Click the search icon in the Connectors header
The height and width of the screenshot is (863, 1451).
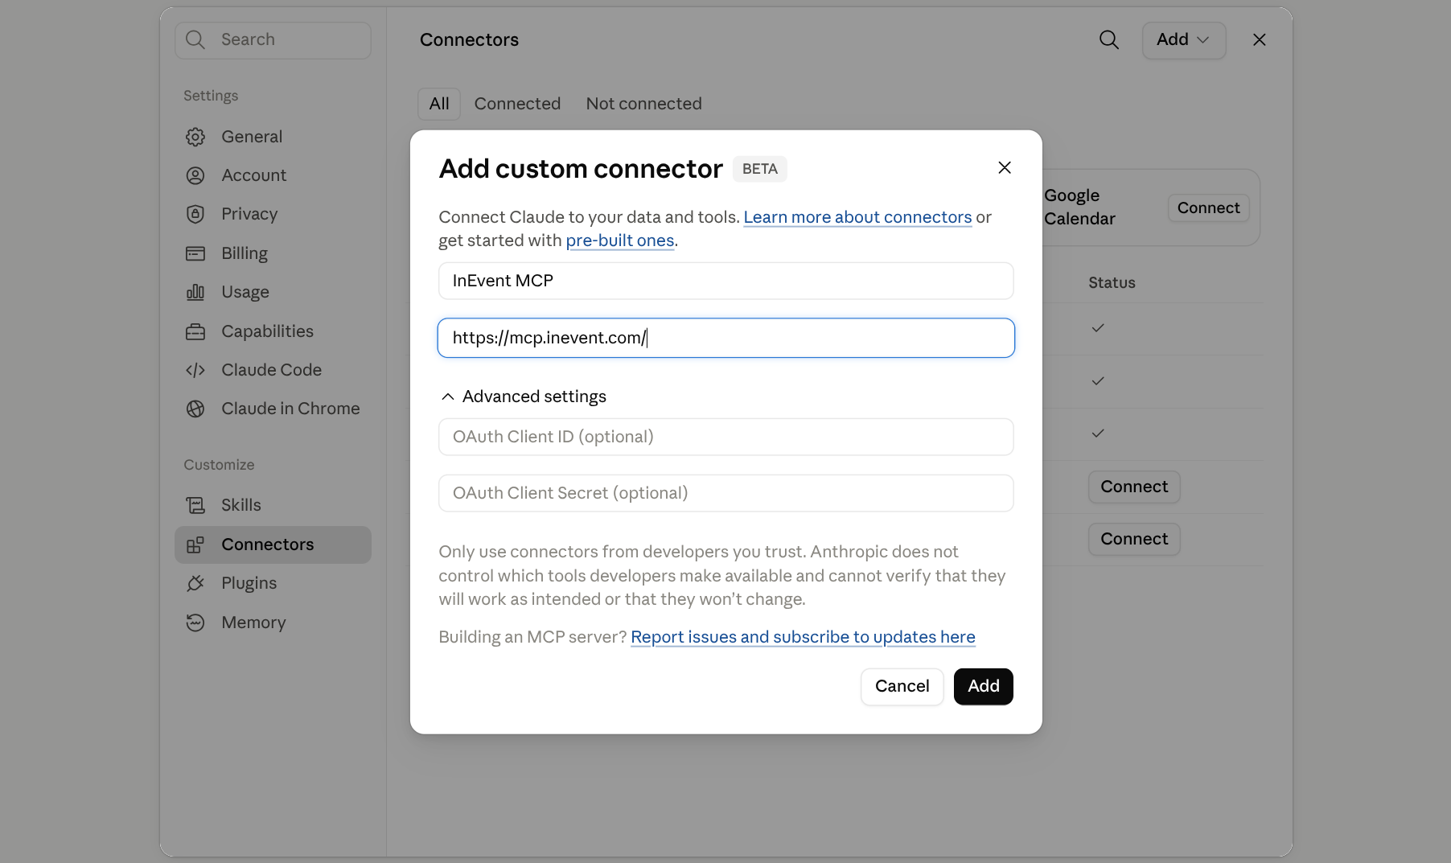tap(1109, 39)
